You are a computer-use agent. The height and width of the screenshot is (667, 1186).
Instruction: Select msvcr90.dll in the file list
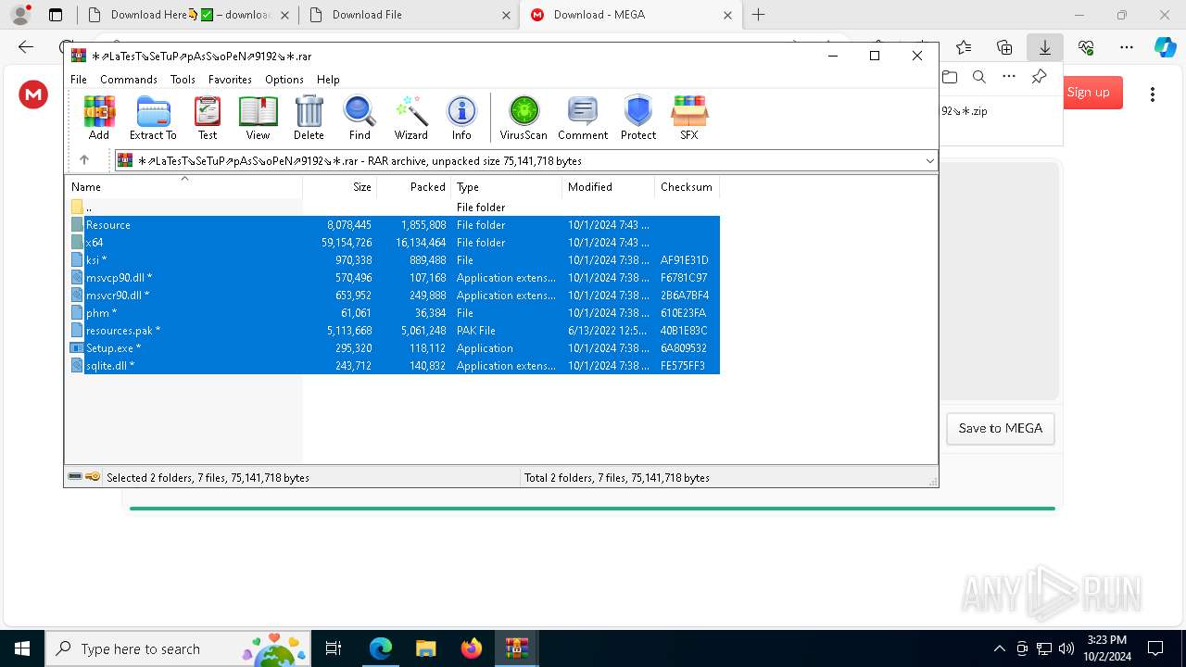pos(393,296)
